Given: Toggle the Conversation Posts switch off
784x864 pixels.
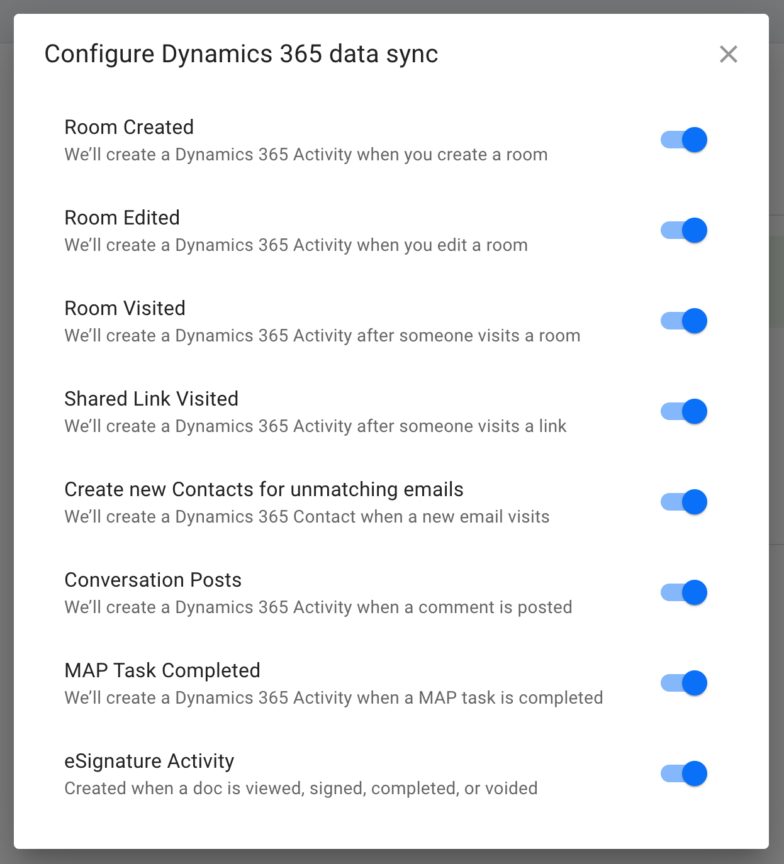Looking at the screenshot, I should coord(683,592).
